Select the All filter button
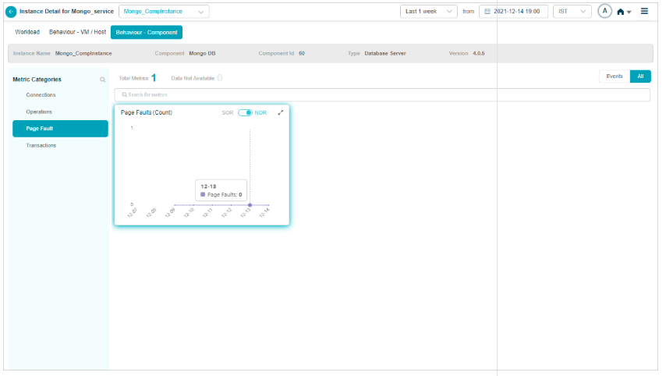This screenshot has width=666, height=376. tap(640, 76)
